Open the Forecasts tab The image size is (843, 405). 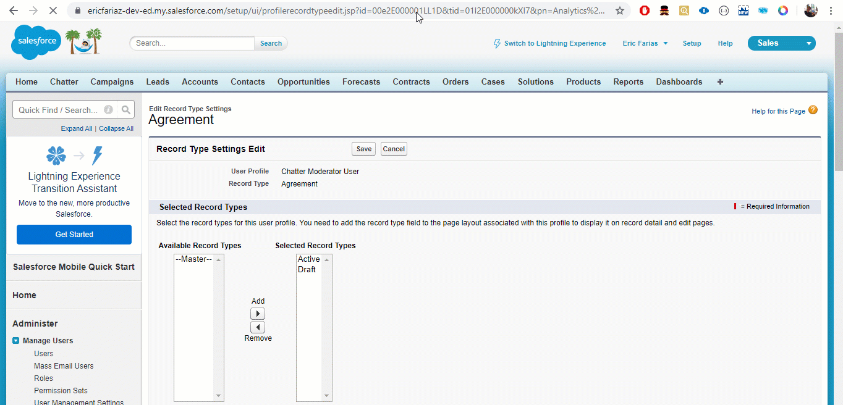coord(362,81)
